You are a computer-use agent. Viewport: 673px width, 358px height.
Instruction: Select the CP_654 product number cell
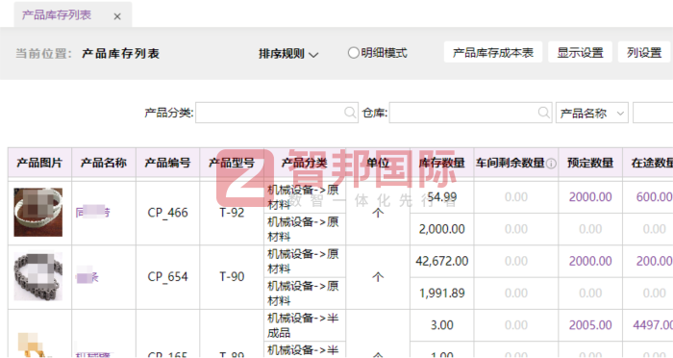(168, 277)
